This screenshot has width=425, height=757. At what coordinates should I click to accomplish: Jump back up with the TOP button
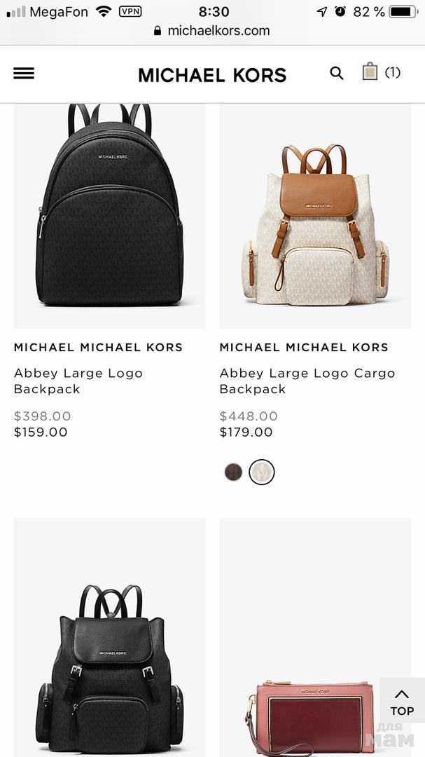(x=402, y=702)
